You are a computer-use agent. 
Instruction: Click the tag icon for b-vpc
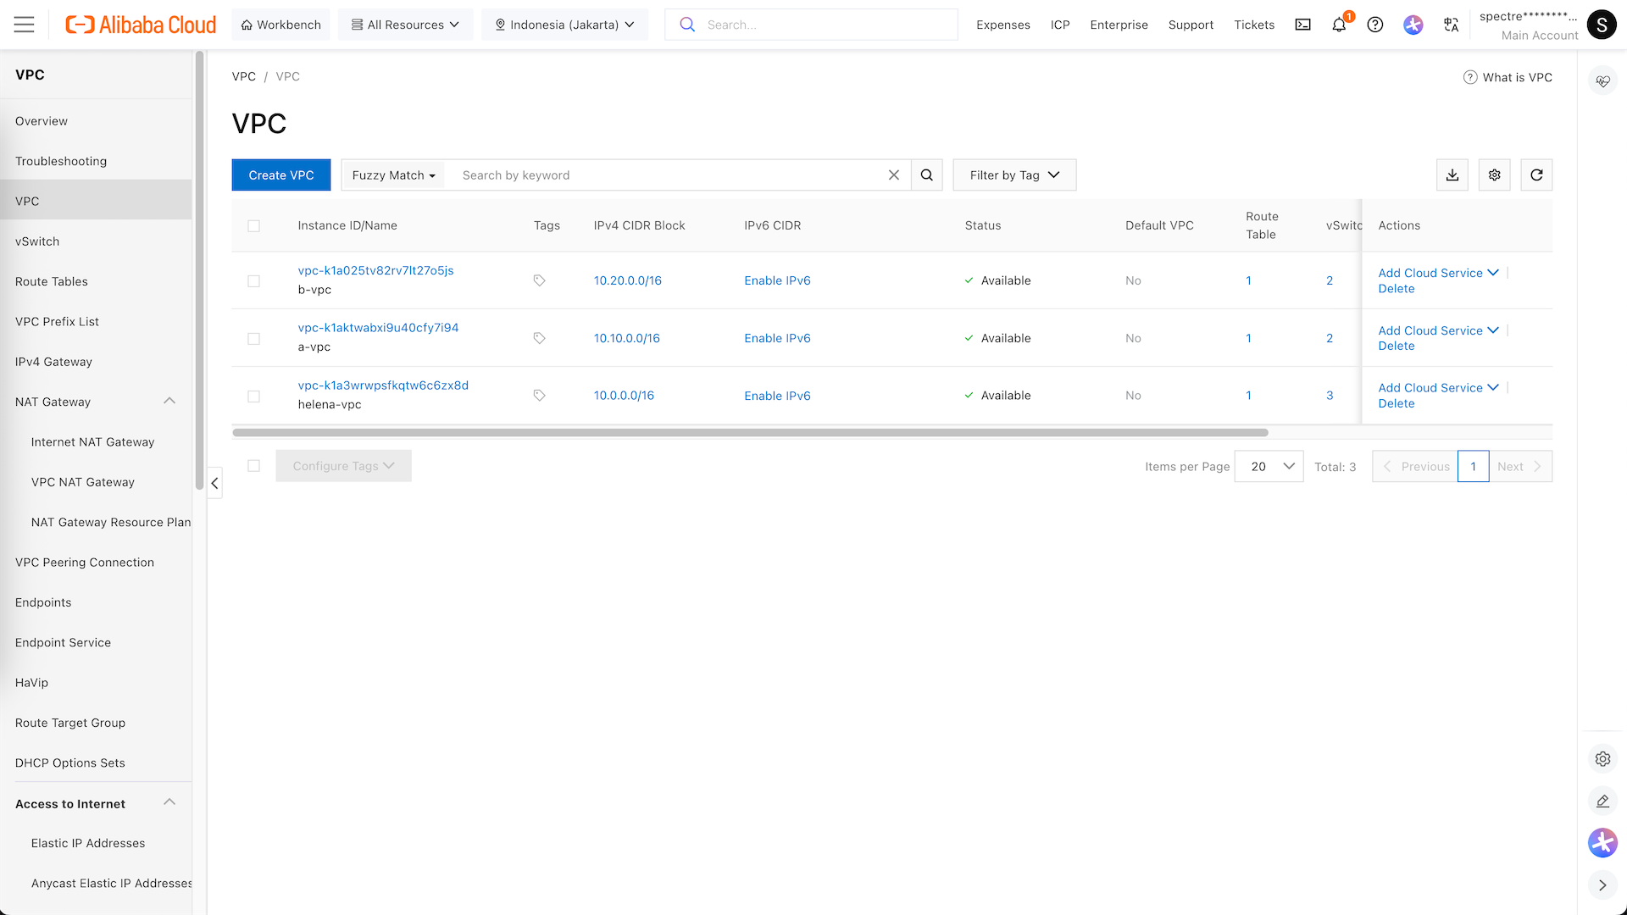(x=539, y=280)
